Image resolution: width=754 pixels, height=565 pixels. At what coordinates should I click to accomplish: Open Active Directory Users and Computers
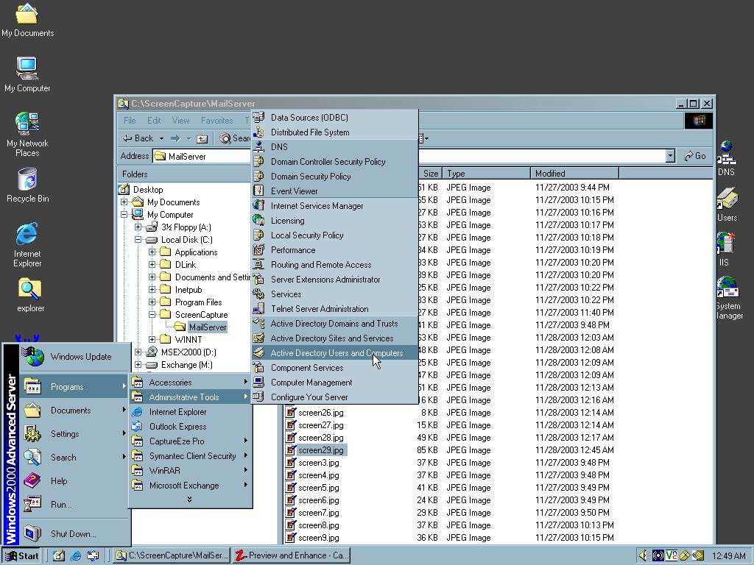335,353
